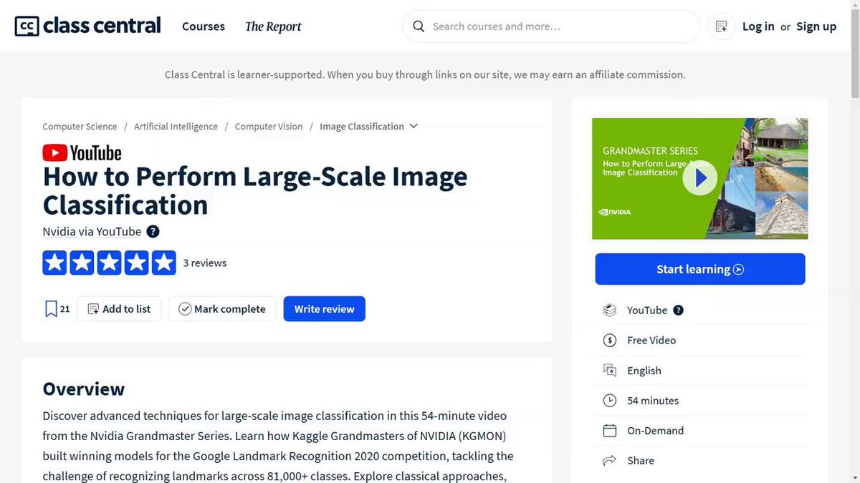Click the English label in sidebar
The height and width of the screenshot is (483, 860).
[x=644, y=371]
